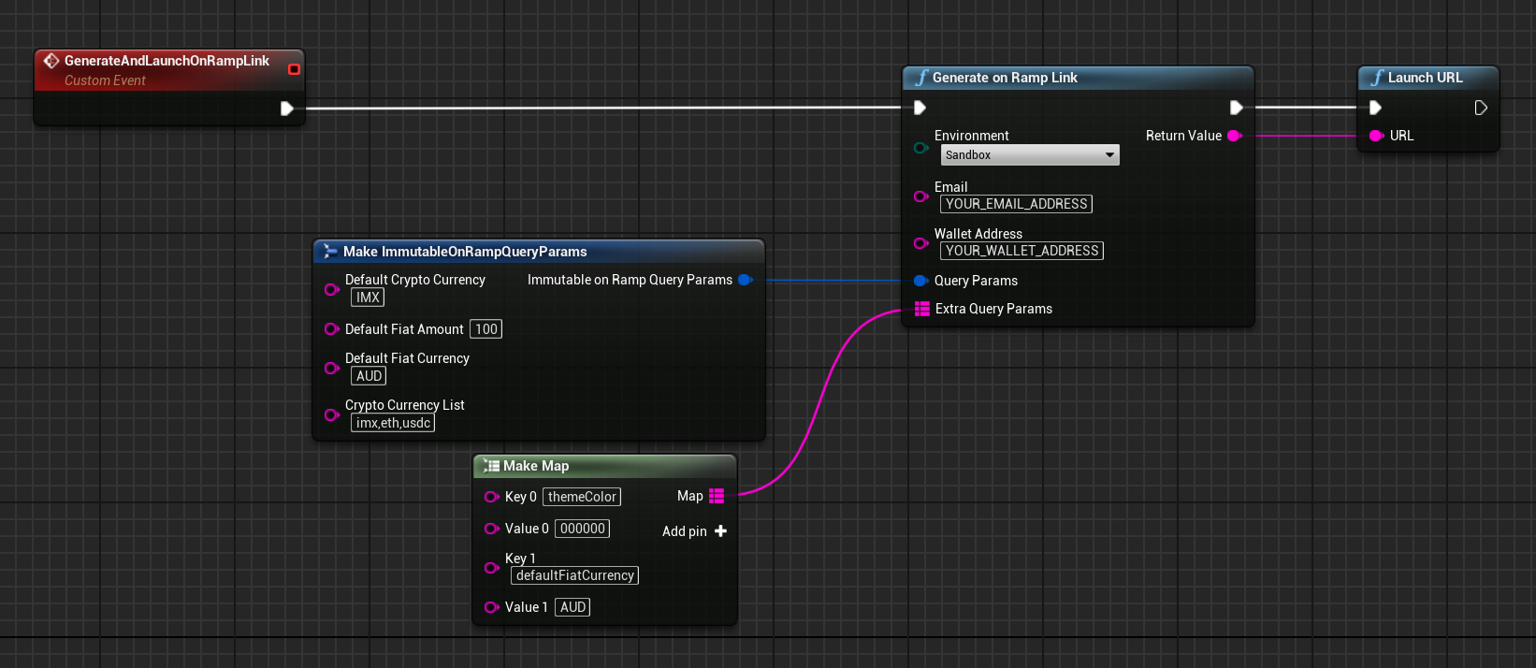Click the Value 1 input pin
This screenshot has width=1536, height=668.
(x=491, y=607)
